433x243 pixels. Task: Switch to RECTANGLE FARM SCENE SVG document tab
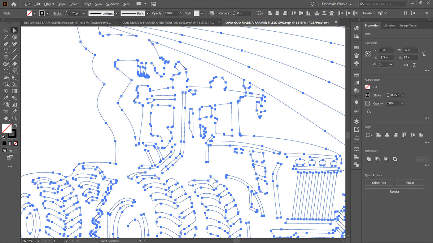(68, 22)
